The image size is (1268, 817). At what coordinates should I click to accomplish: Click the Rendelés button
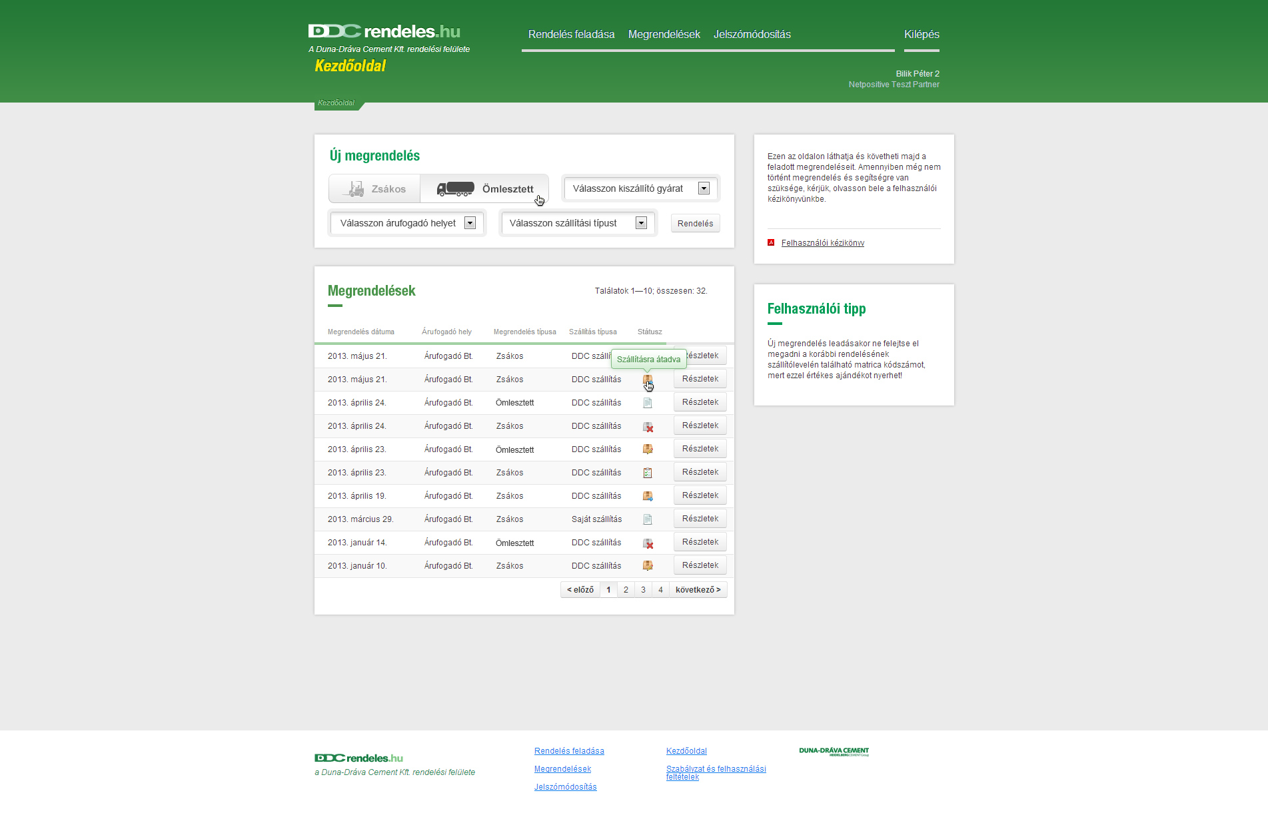tap(696, 224)
